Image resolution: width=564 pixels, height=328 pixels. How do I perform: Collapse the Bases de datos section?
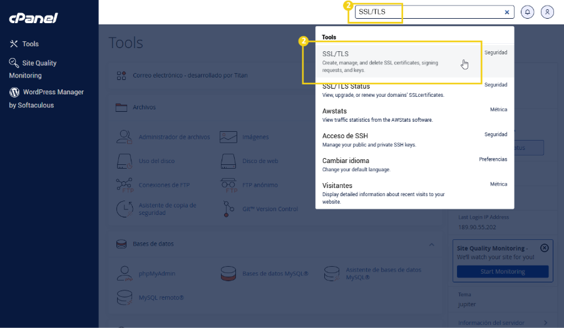click(431, 244)
